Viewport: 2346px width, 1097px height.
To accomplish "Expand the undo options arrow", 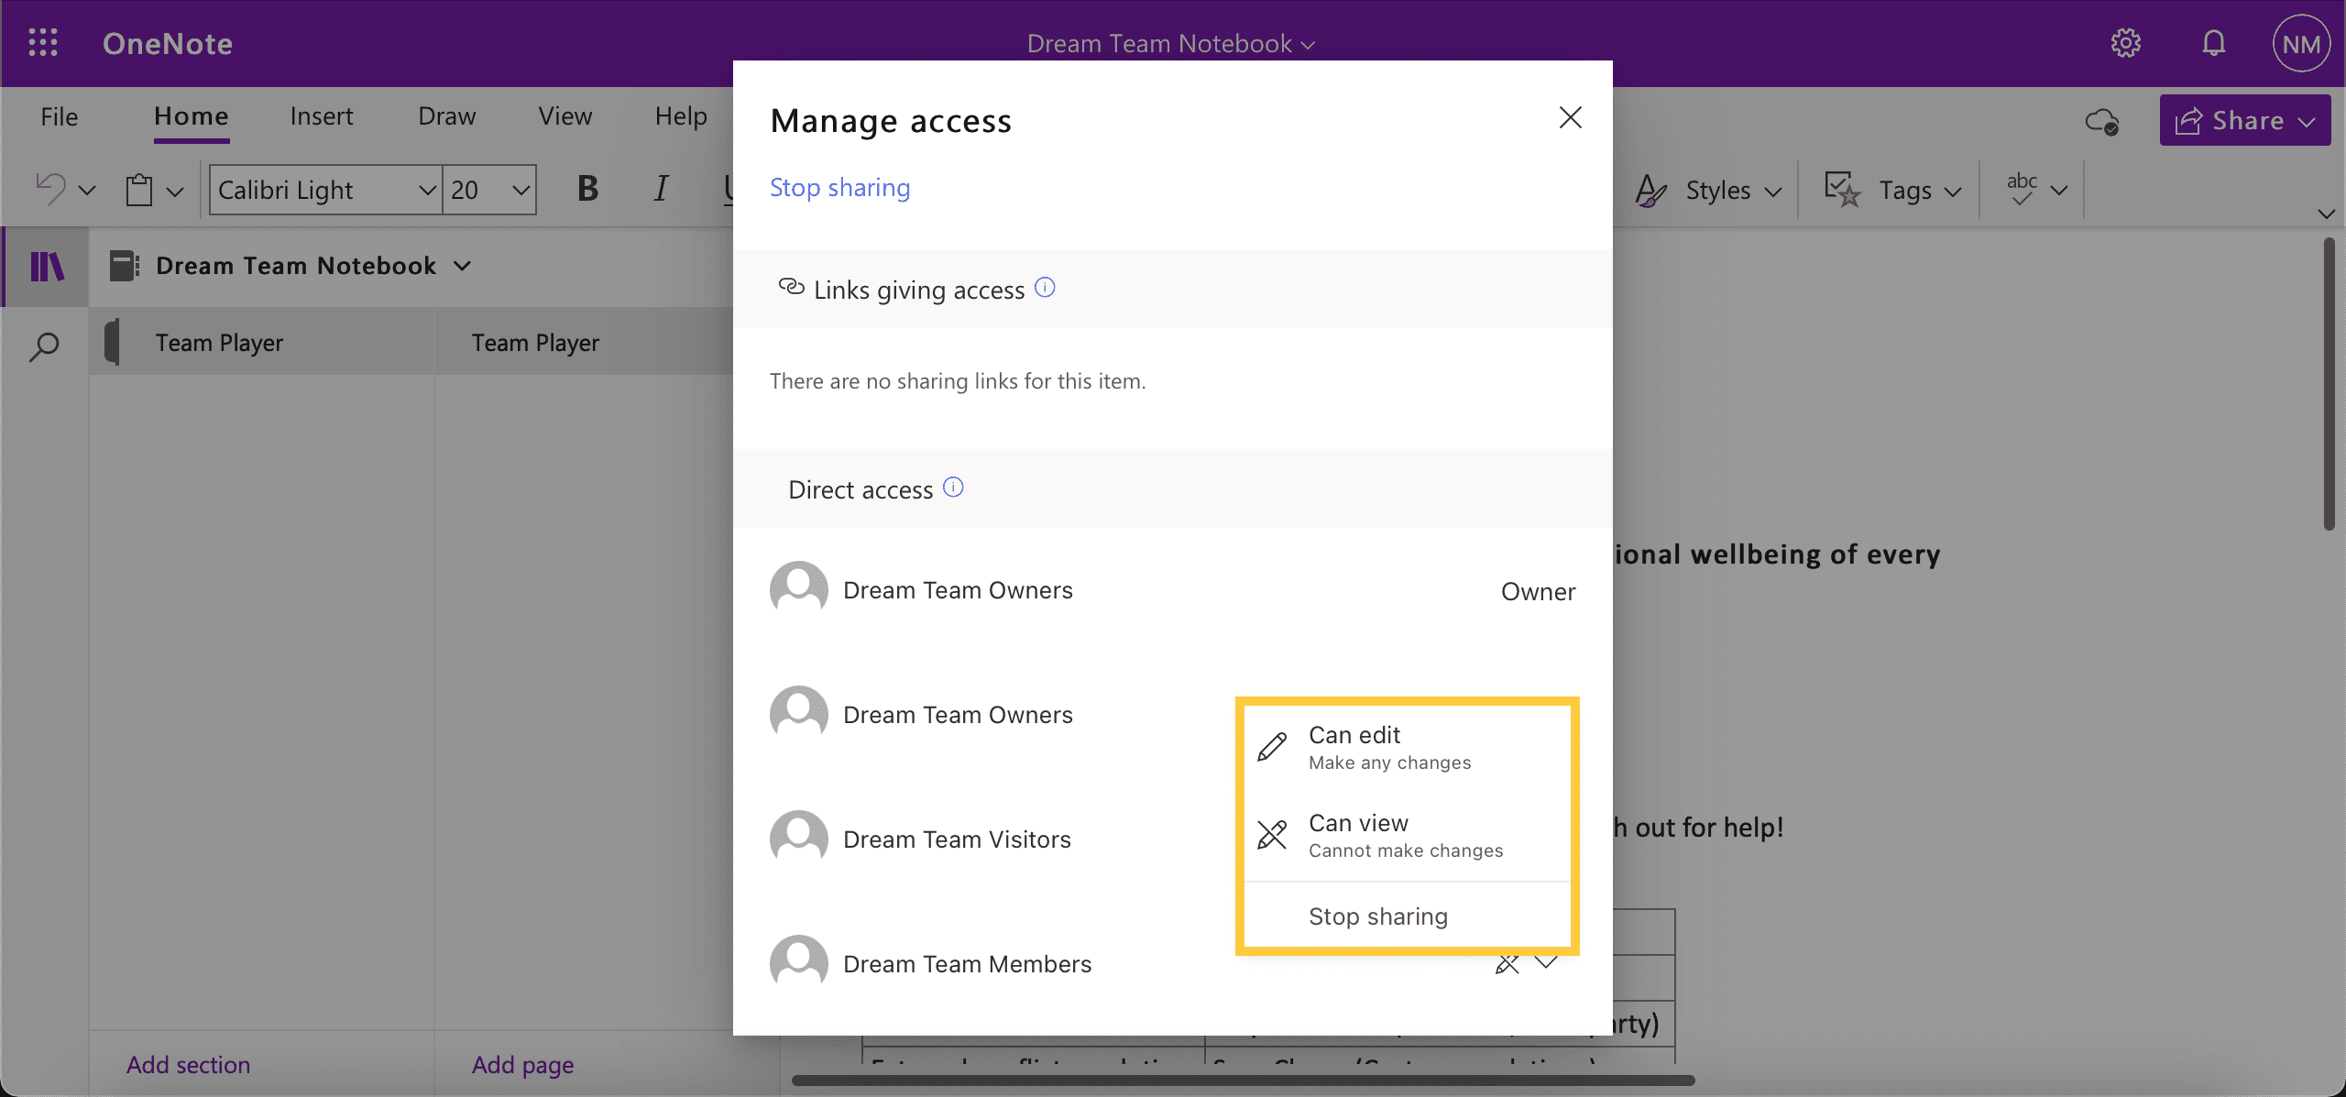I will point(87,191).
